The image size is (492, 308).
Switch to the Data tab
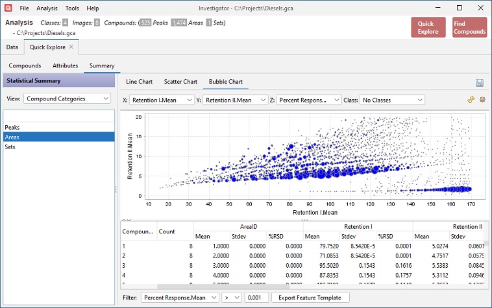click(x=12, y=47)
